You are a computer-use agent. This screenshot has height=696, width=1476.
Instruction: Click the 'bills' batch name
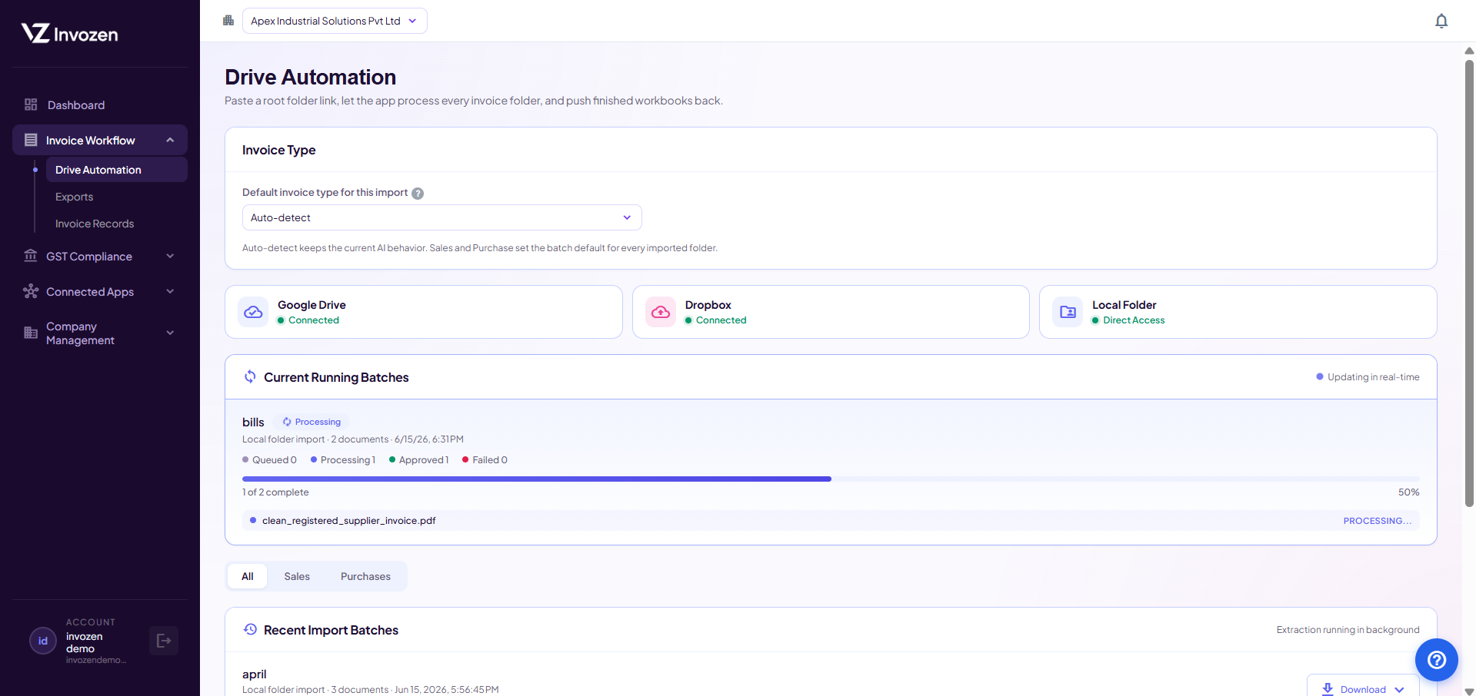pos(253,422)
